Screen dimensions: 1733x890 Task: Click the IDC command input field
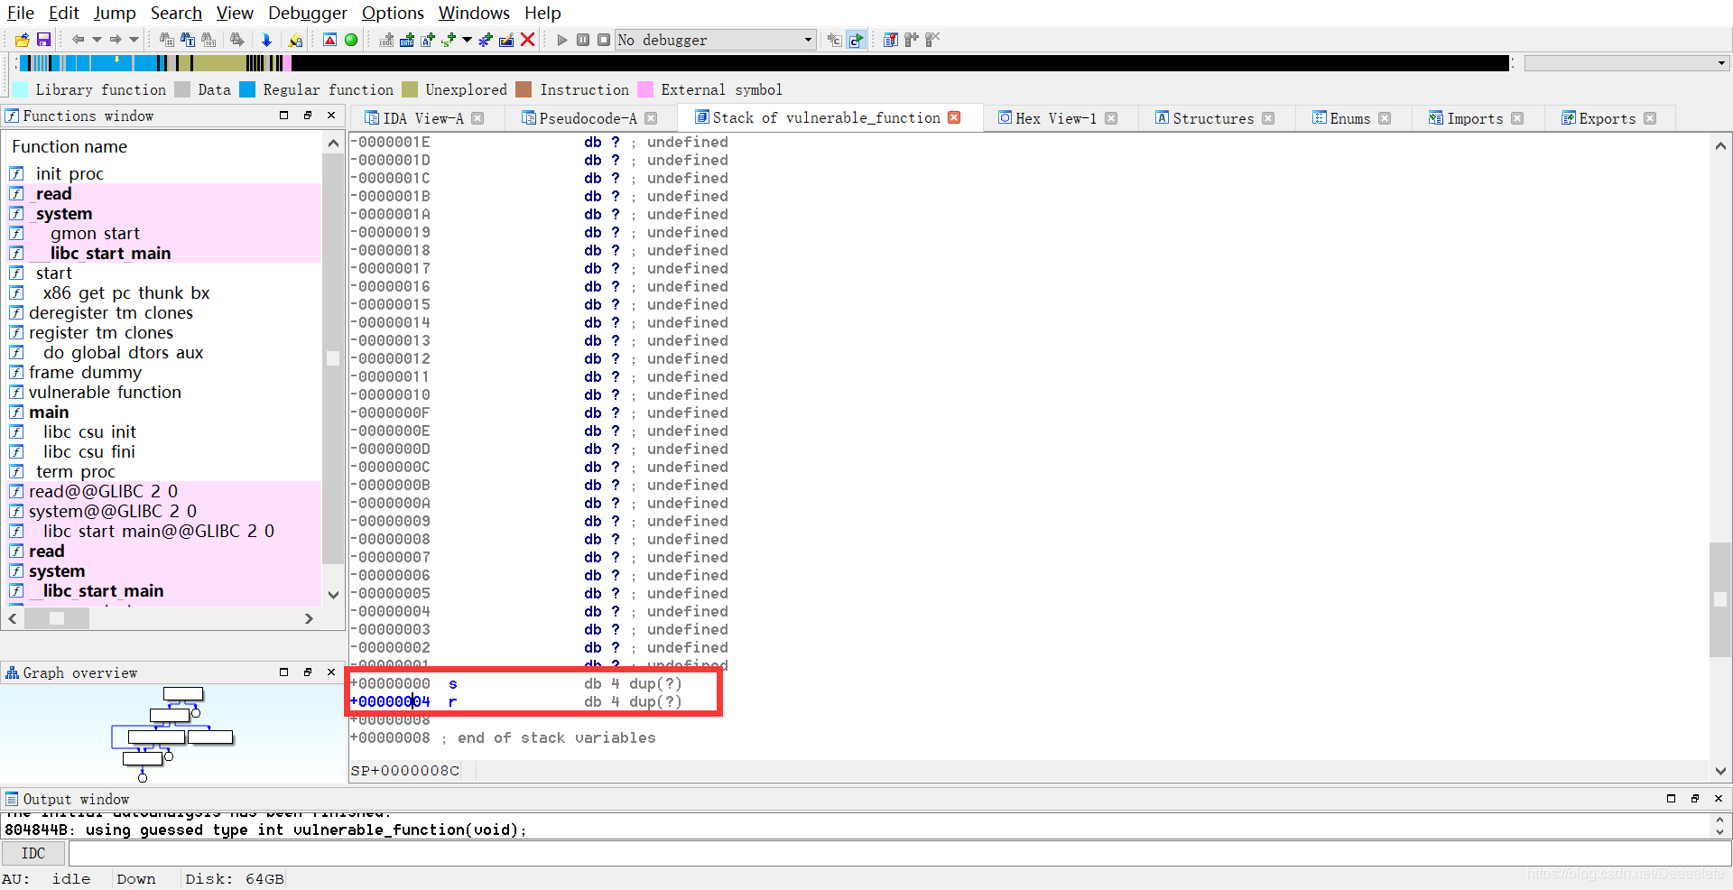899,853
